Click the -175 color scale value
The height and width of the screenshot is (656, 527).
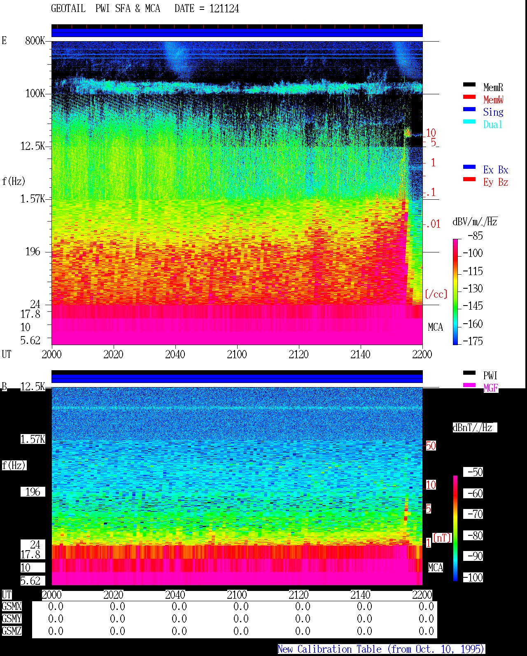click(473, 341)
